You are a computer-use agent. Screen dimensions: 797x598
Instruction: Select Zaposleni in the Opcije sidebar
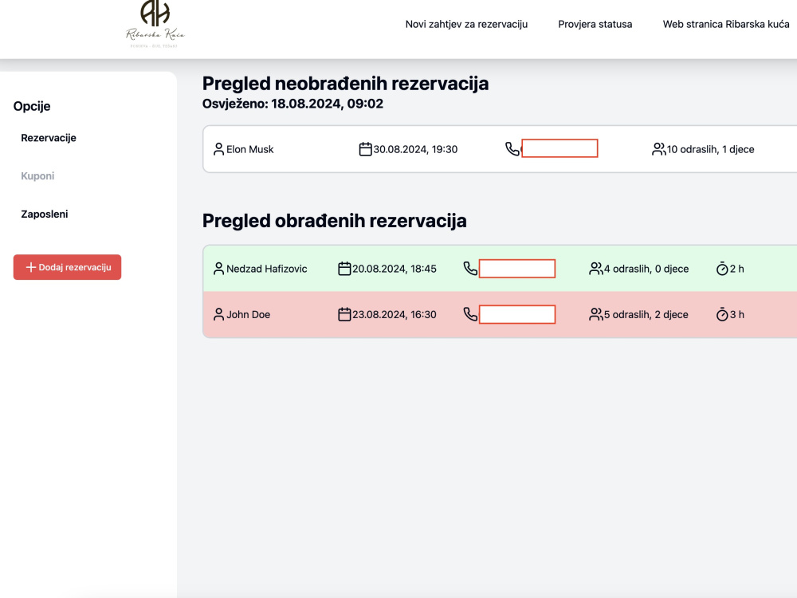pyautogui.click(x=44, y=214)
